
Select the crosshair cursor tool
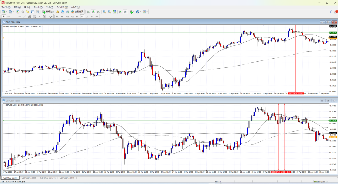click(x=9, y=16)
